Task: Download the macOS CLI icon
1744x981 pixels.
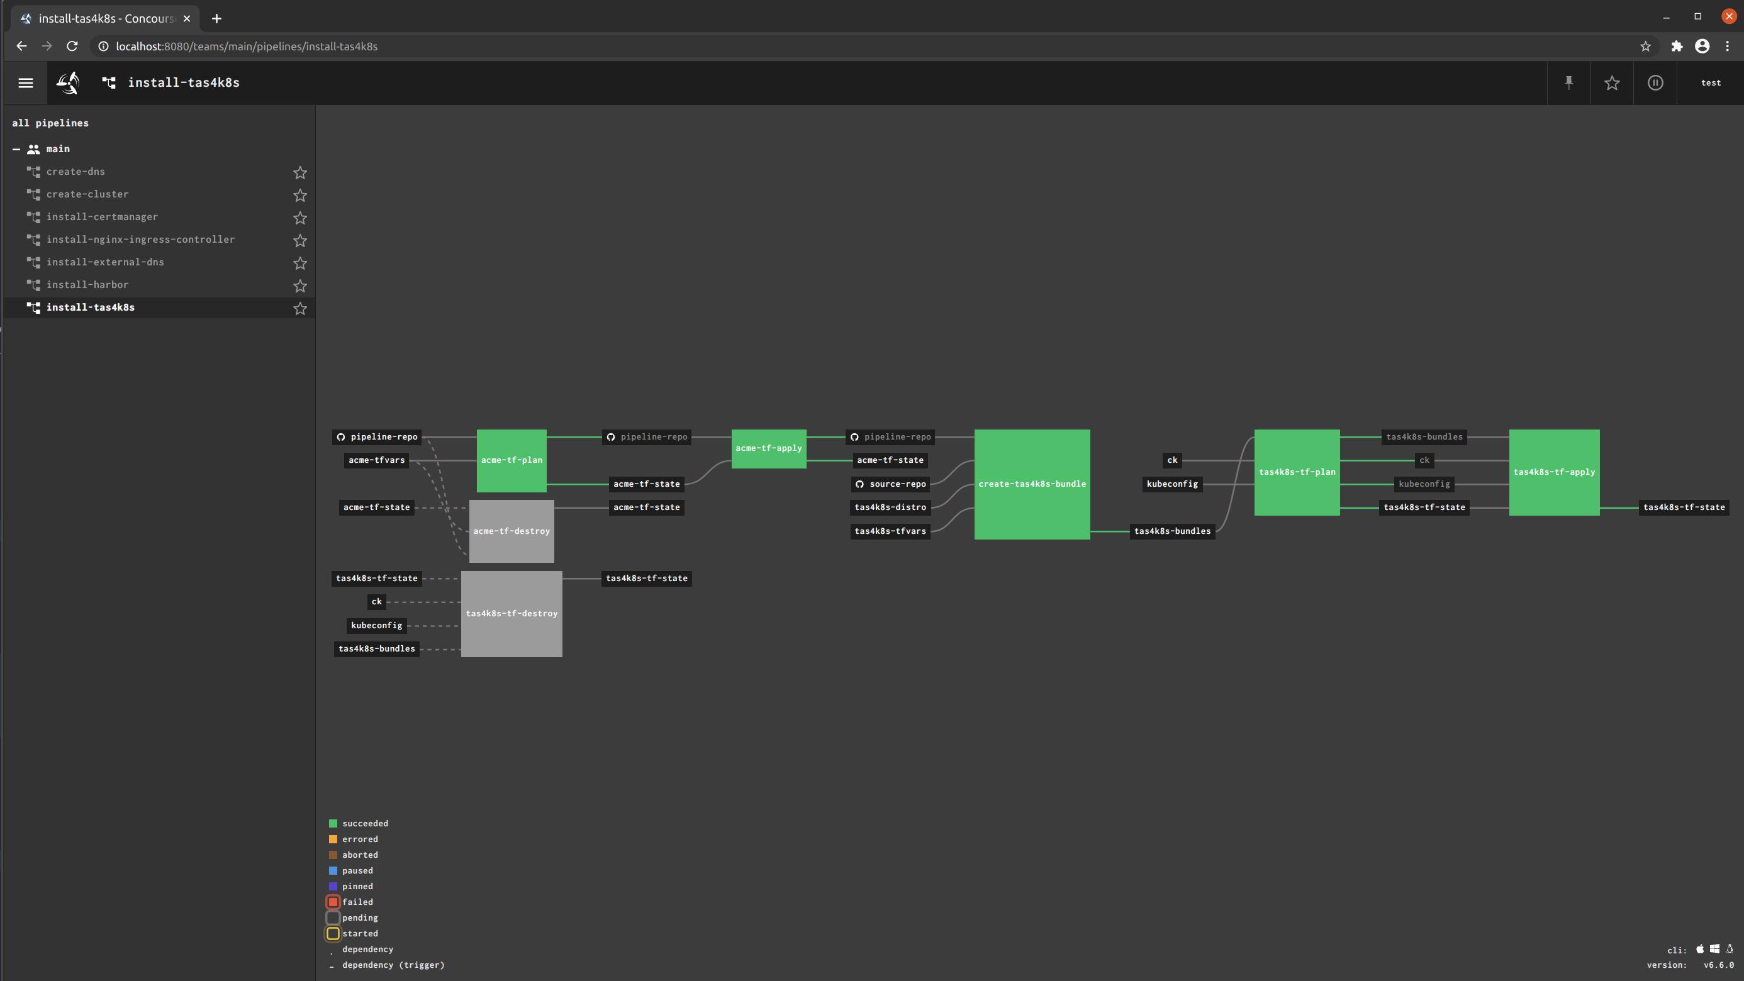Action: pyautogui.click(x=1699, y=949)
